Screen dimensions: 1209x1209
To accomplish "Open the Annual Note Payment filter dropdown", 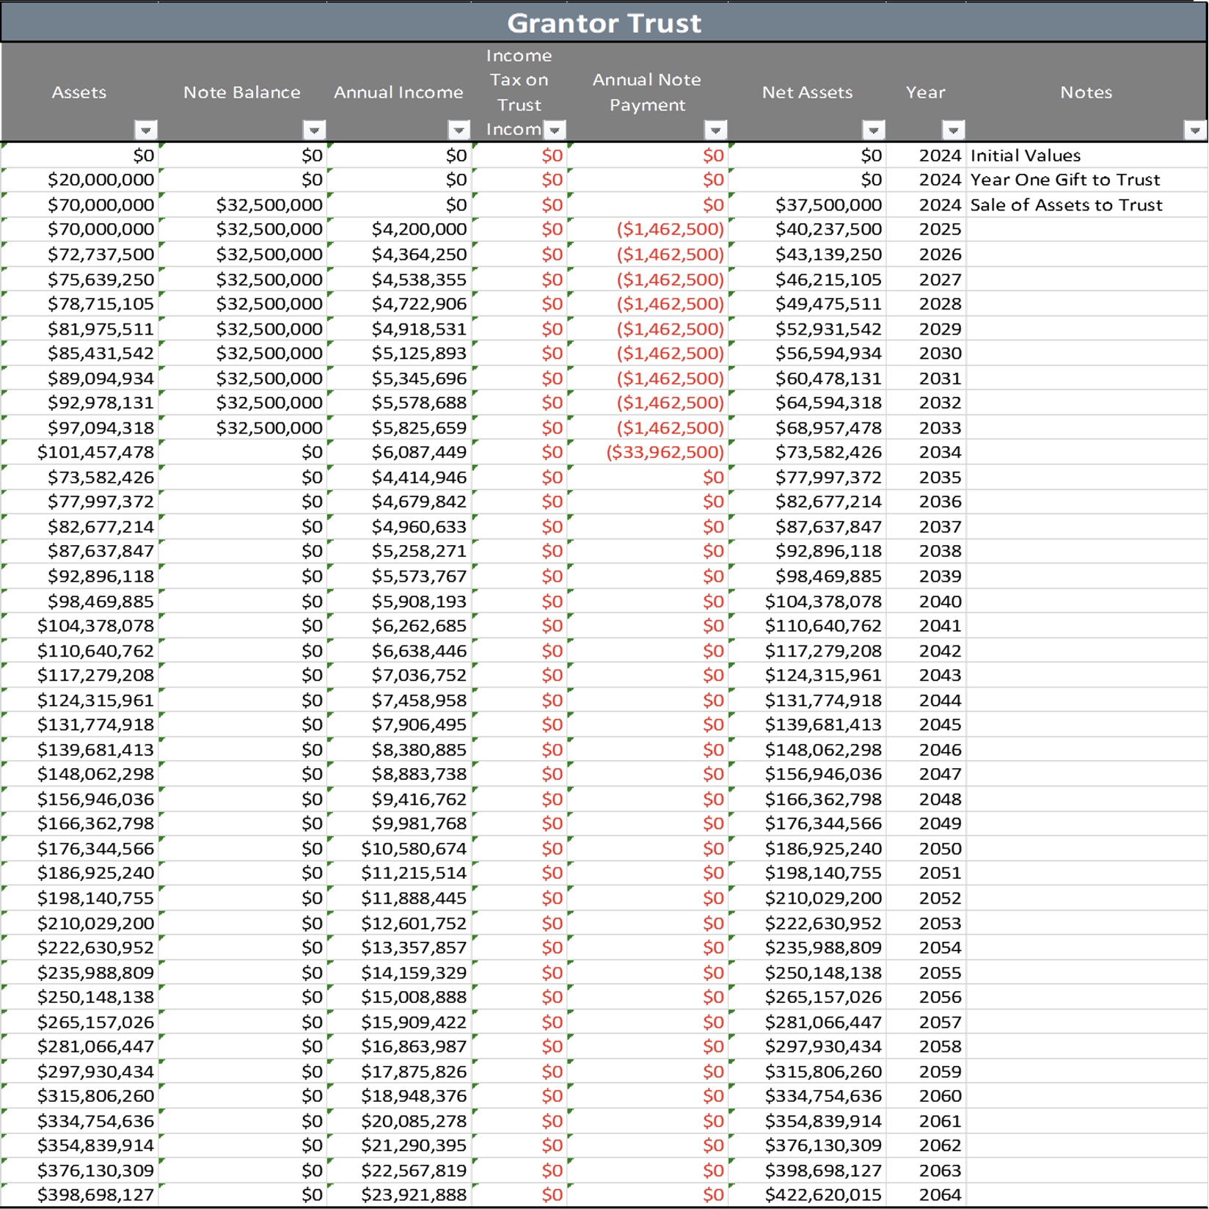I will click(x=715, y=130).
